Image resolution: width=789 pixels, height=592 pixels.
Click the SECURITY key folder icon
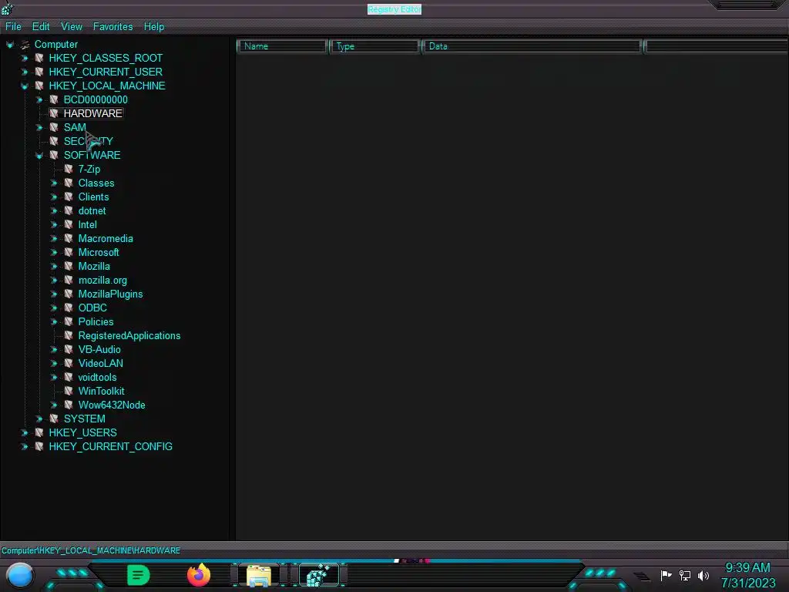point(54,142)
